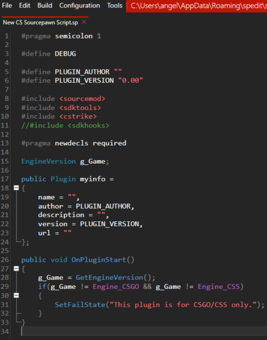This screenshot has height=340, width=267.
Task: Click the OnPluginStart function name
Action: pos(99,260)
